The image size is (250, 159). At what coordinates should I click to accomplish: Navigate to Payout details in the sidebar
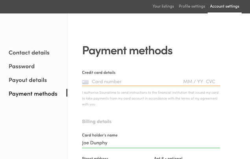pyautogui.click(x=28, y=80)
